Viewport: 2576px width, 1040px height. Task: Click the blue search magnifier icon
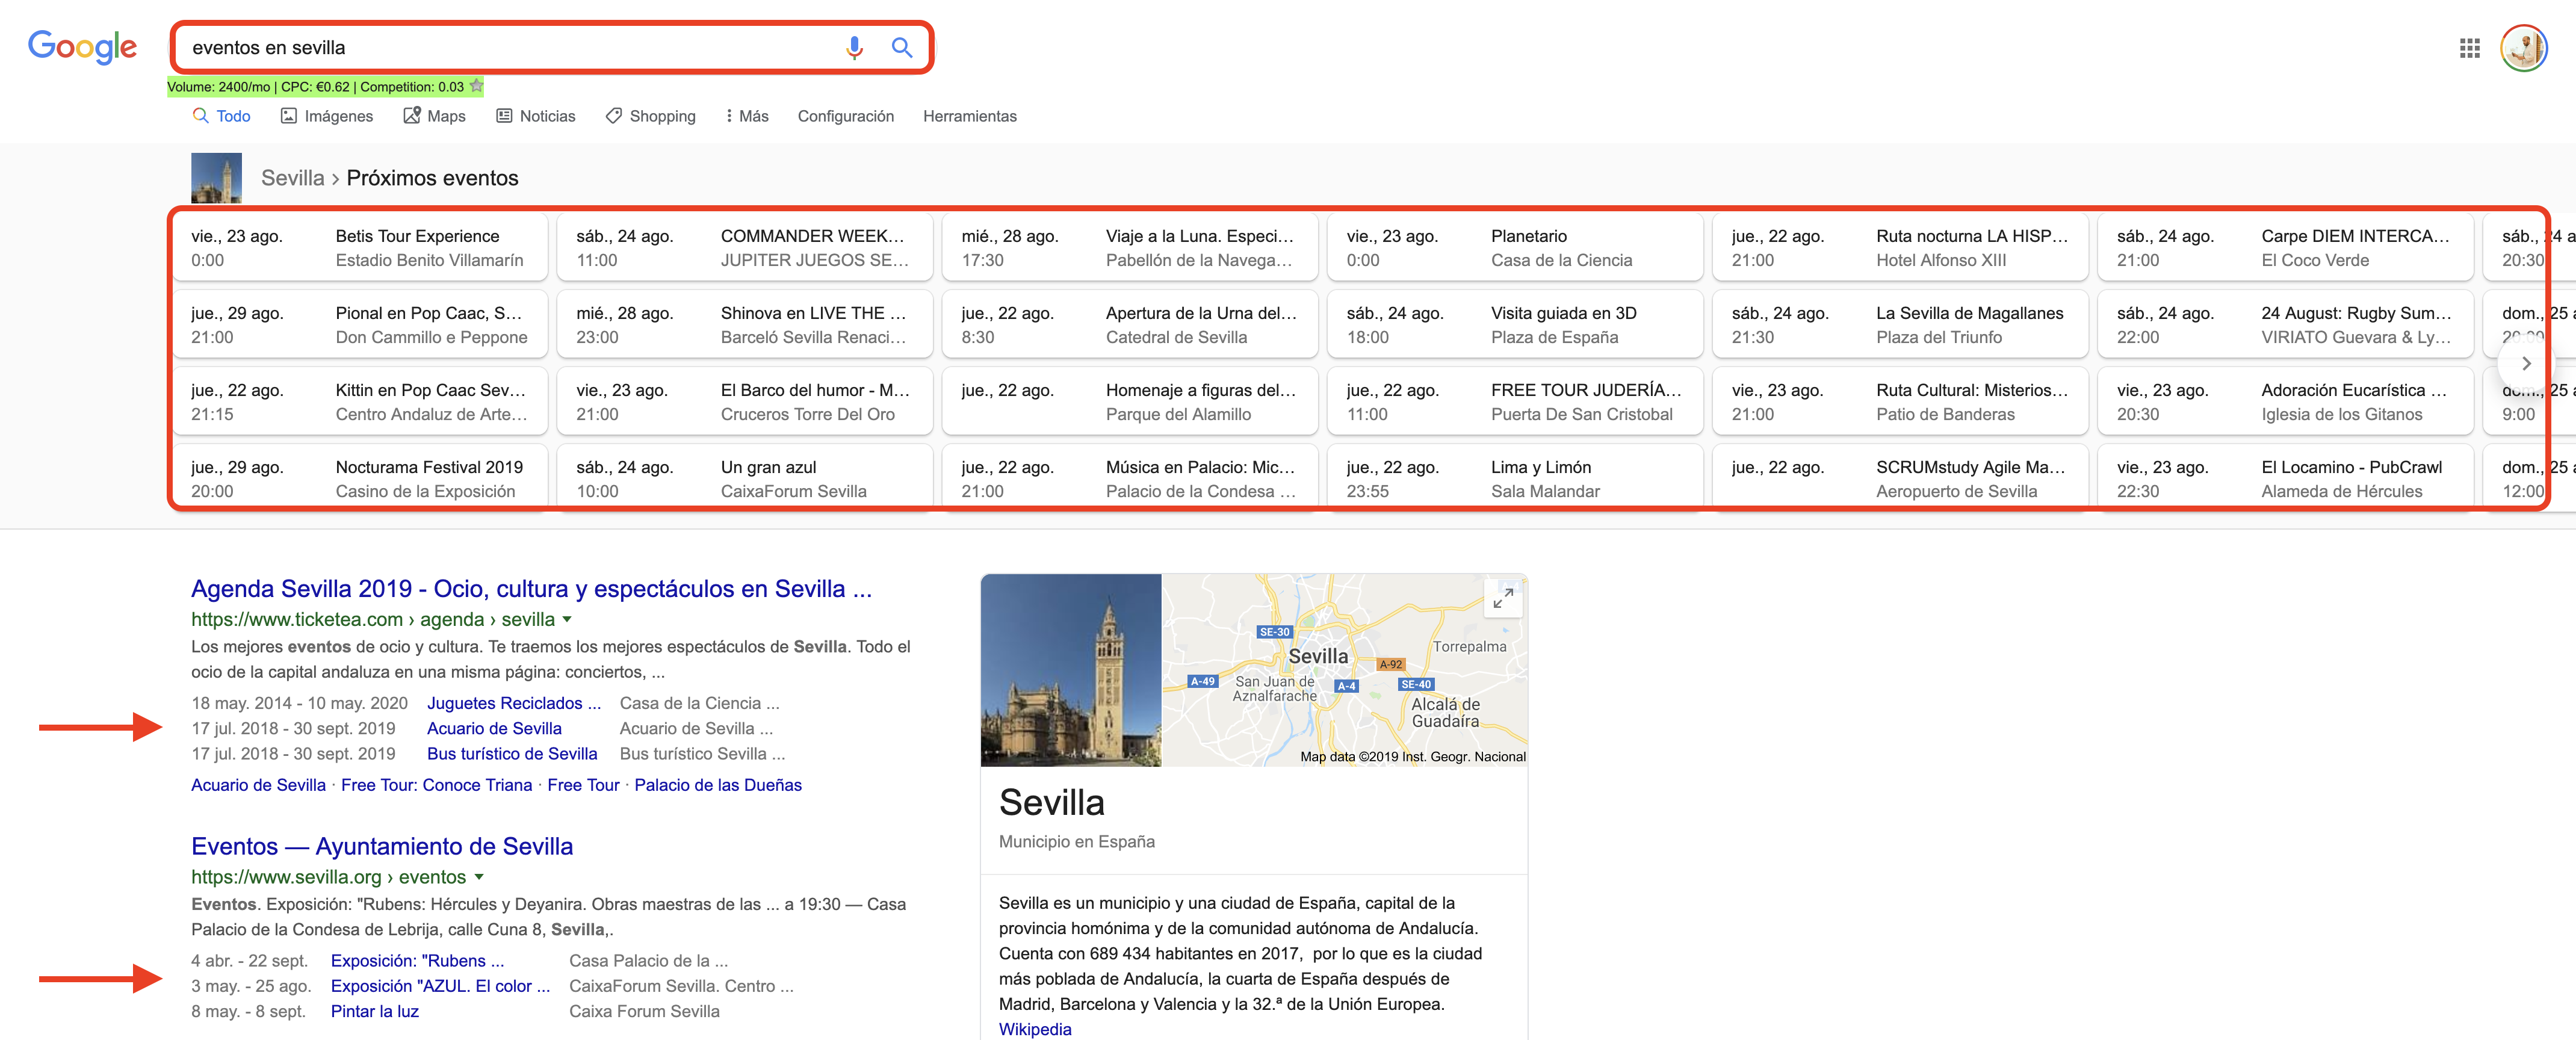pos(901,47)
